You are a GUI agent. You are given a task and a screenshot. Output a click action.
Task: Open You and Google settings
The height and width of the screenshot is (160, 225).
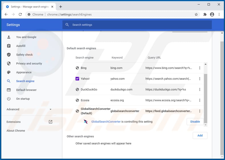click(x=26, y=37)
